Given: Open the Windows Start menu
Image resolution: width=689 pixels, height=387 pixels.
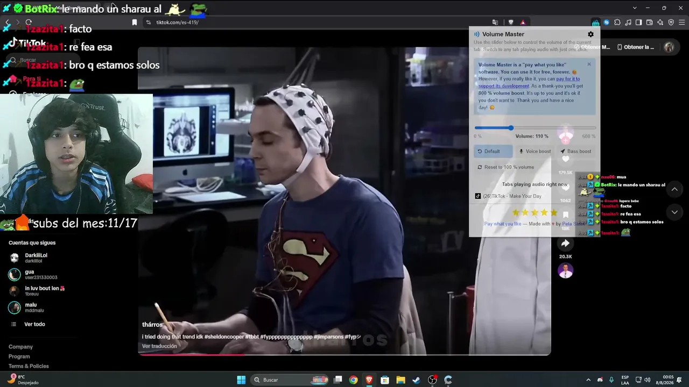Looking at the screenshot, I should 241,380.
